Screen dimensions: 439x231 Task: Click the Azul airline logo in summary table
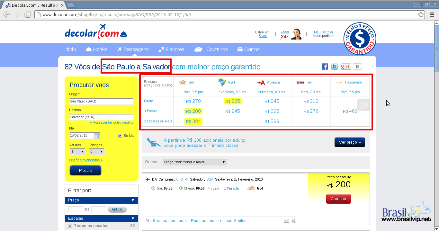tap(222, 83)
